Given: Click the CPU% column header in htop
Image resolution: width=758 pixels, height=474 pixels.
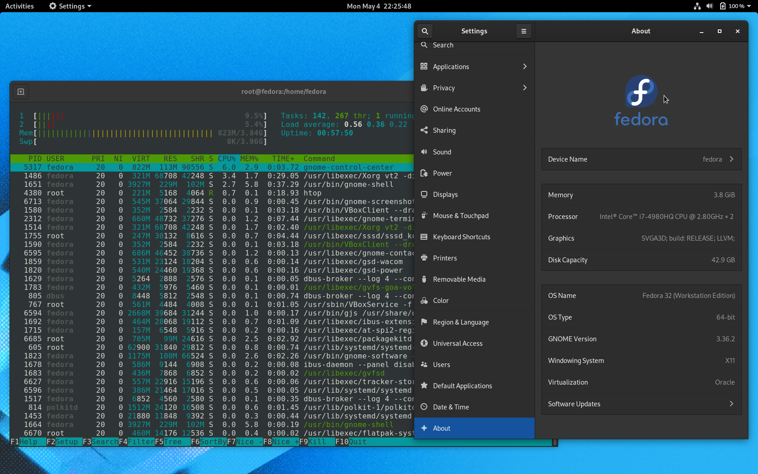Looking at the screenshot, I should coord(227,158).
